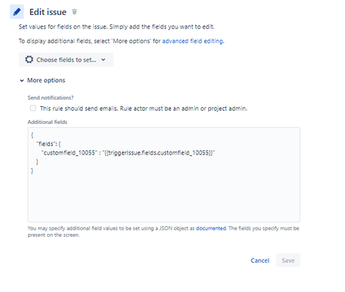Click the 'This rule should send emails' label
The width and height of the screenshot is (345, 292).
[x=143, y=108]
